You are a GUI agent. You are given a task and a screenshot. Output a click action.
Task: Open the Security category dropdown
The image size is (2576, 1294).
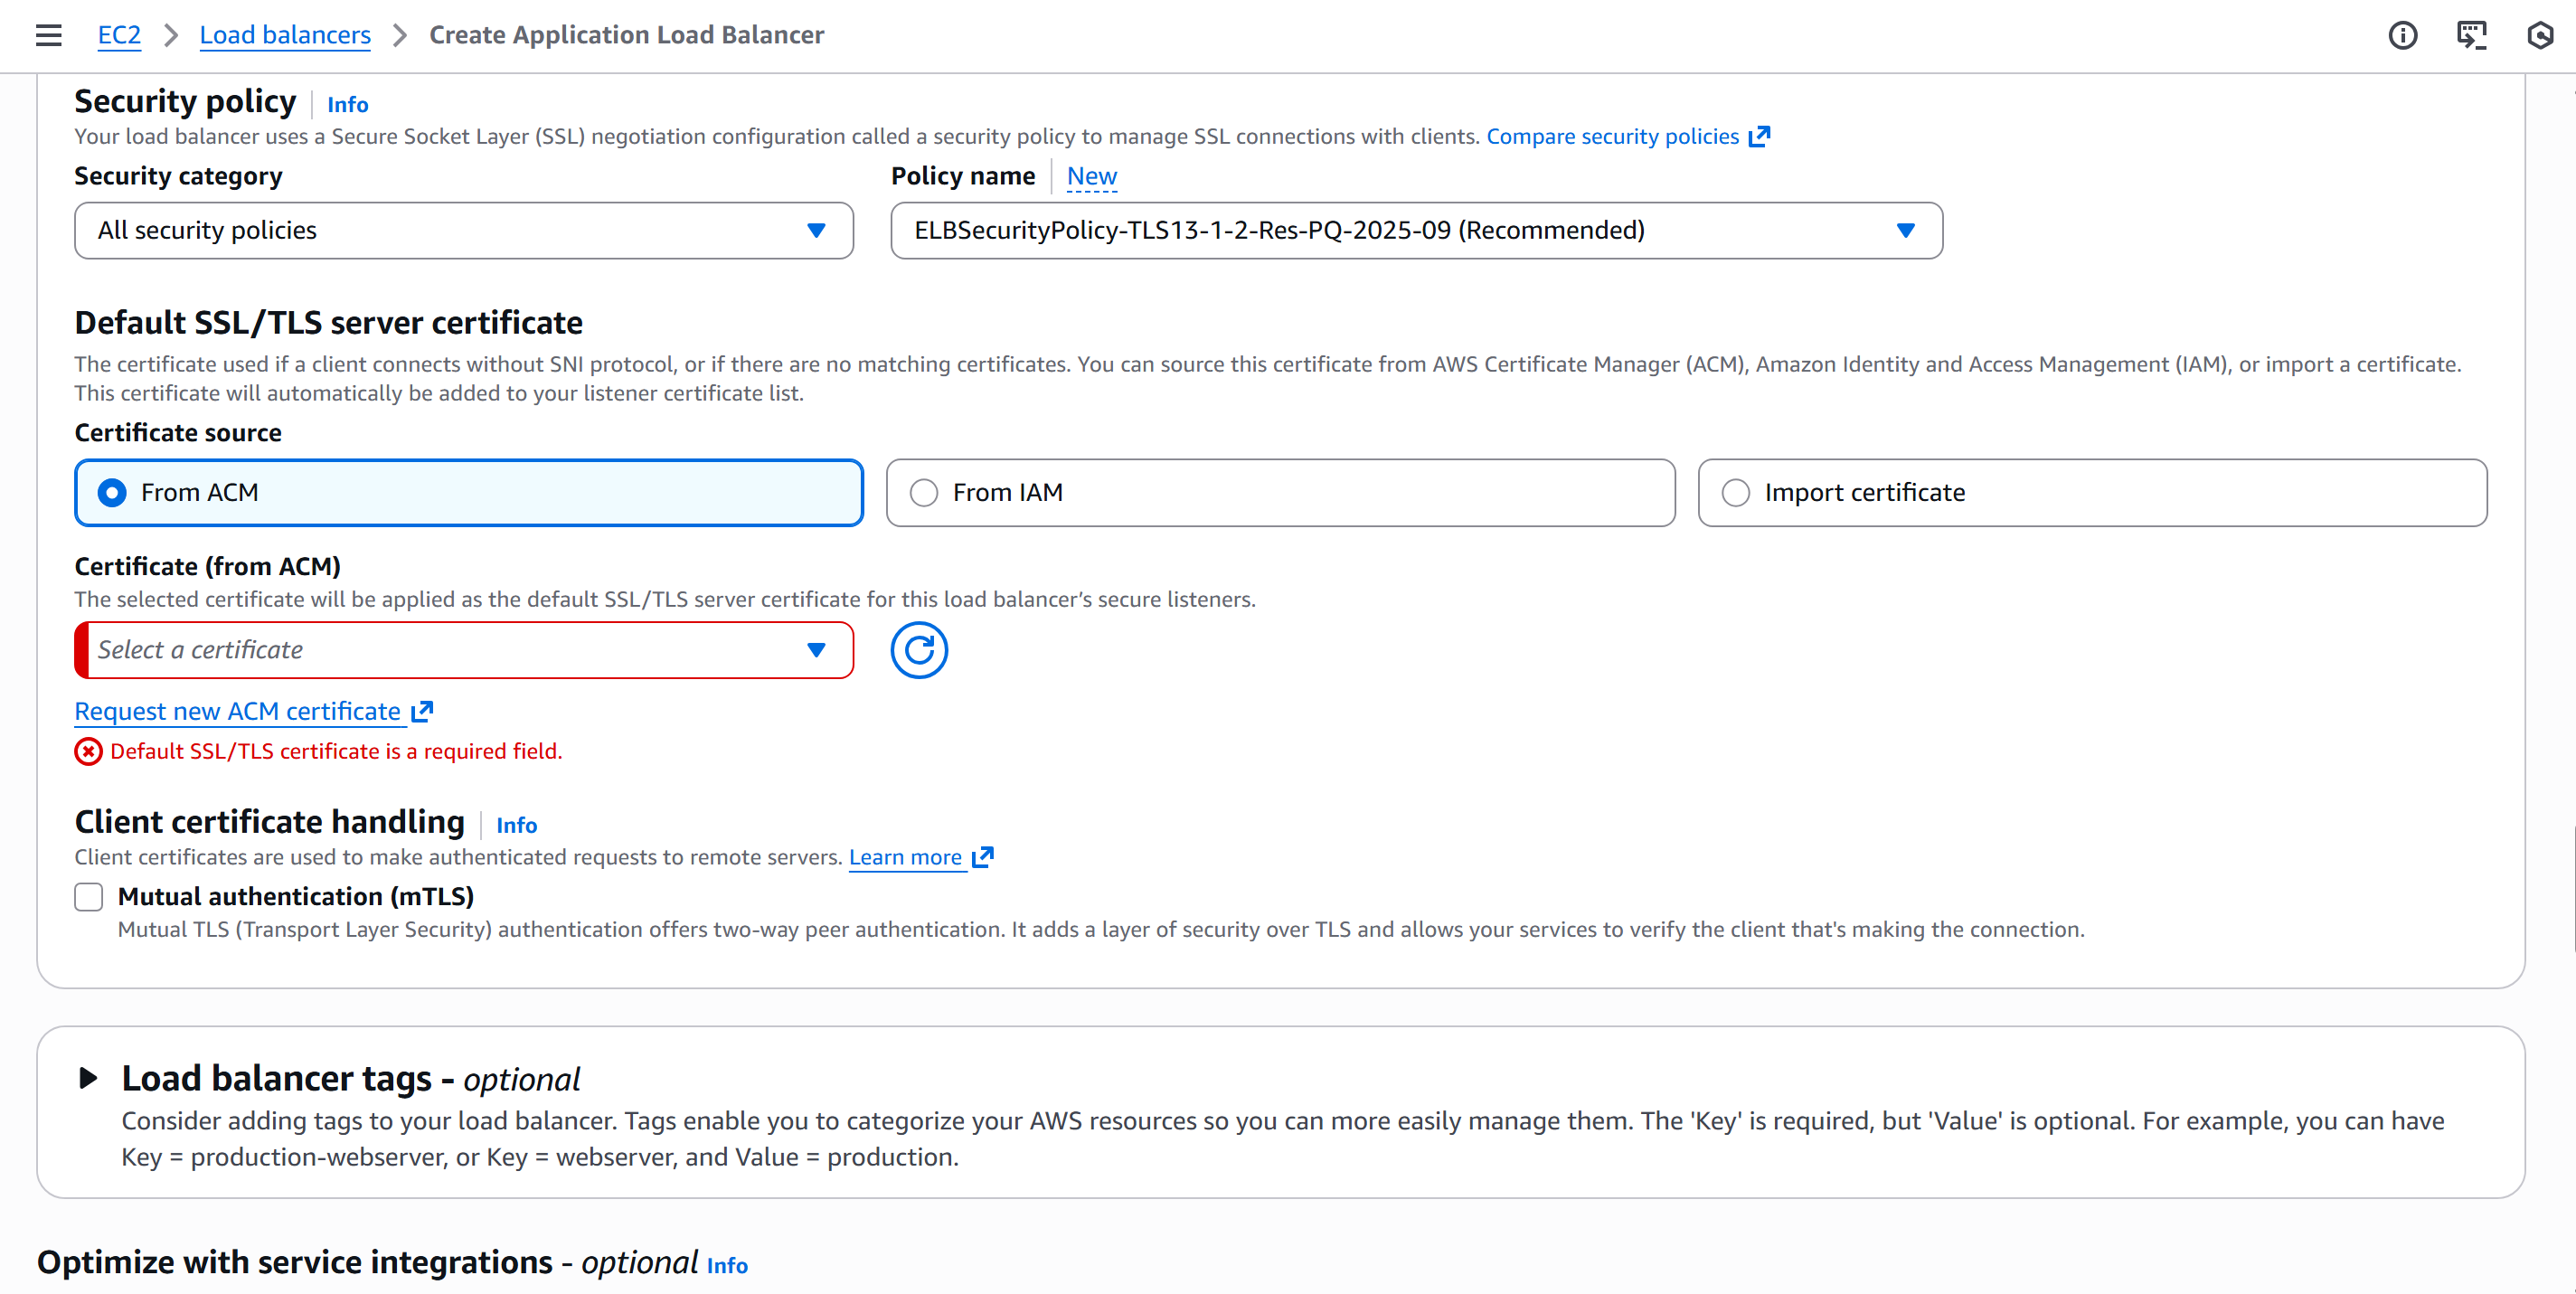tap(463, 230)
